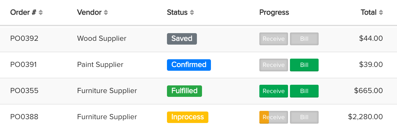Click green Receive button for PO0355
This screenshot has width=397, height=130.
pyautogui.click(x=273, y=91)
